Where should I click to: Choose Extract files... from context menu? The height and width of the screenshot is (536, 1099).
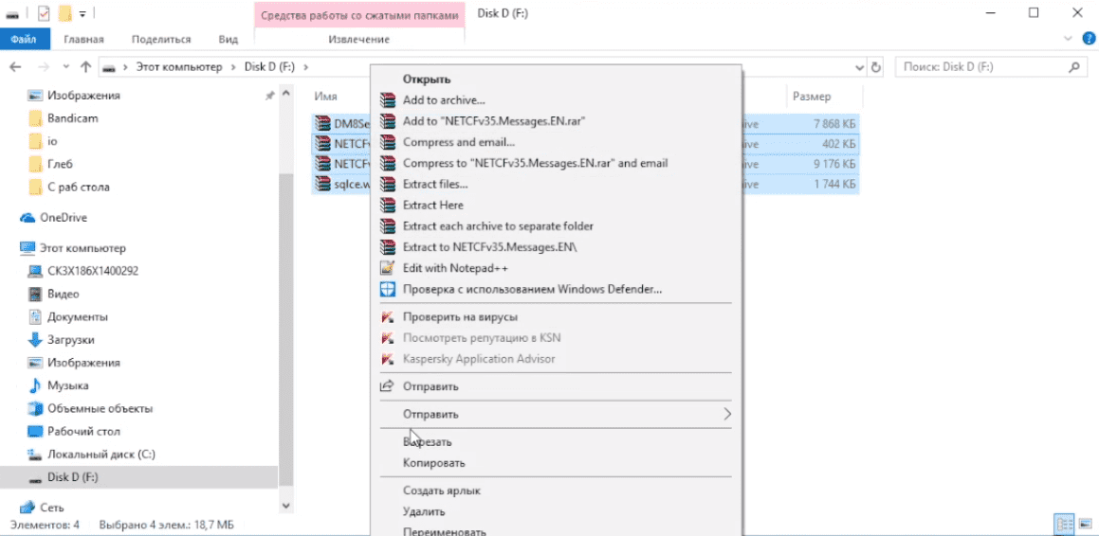click(435, 184)
